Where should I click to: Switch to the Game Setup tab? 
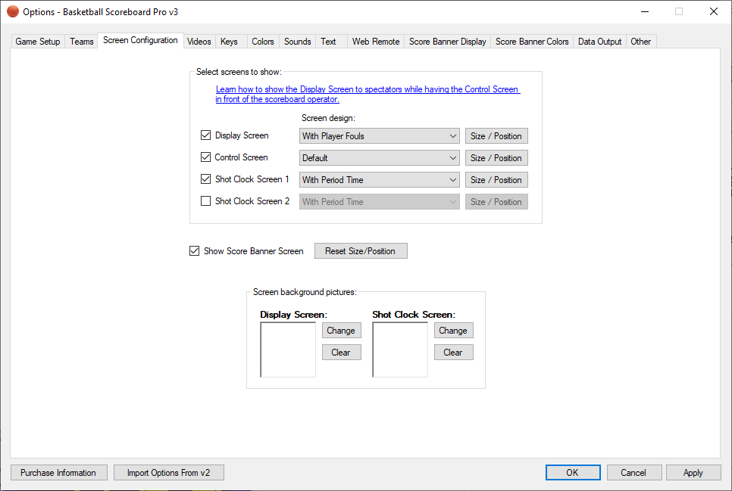pyautogui.click(x=38, y=42)
